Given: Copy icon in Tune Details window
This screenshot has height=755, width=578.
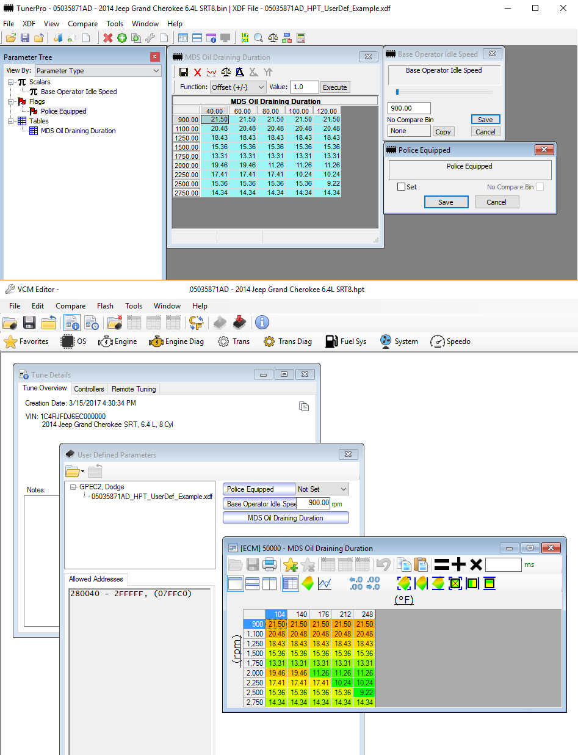Looking at the screenshot, I should tap(304, 406).
